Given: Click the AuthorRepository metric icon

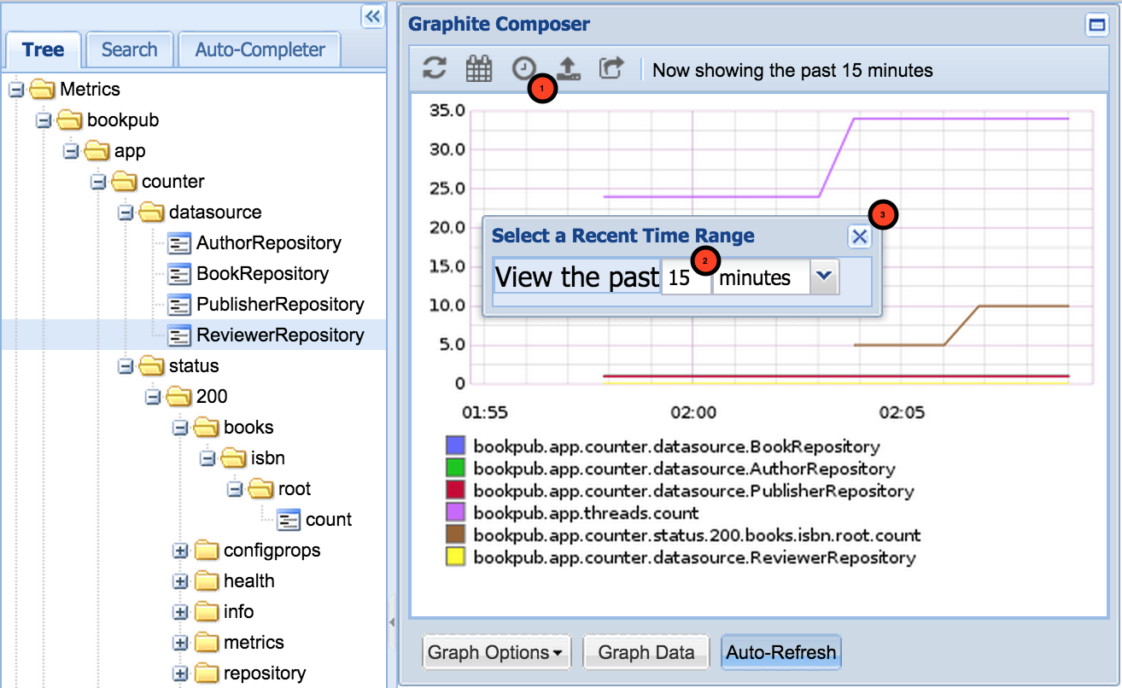Looking at the screenshot, I should point(179,243).
